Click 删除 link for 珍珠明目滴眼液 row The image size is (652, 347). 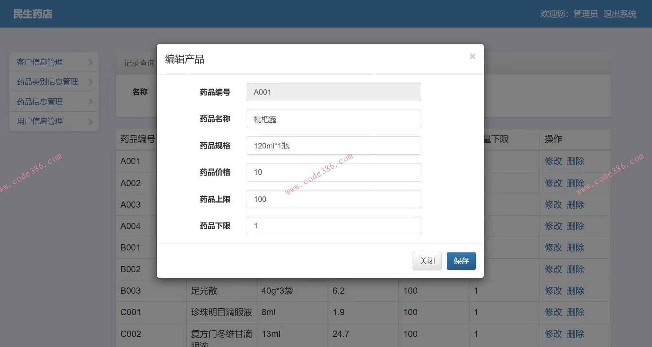pyautogui.click(x=575, y=312)
